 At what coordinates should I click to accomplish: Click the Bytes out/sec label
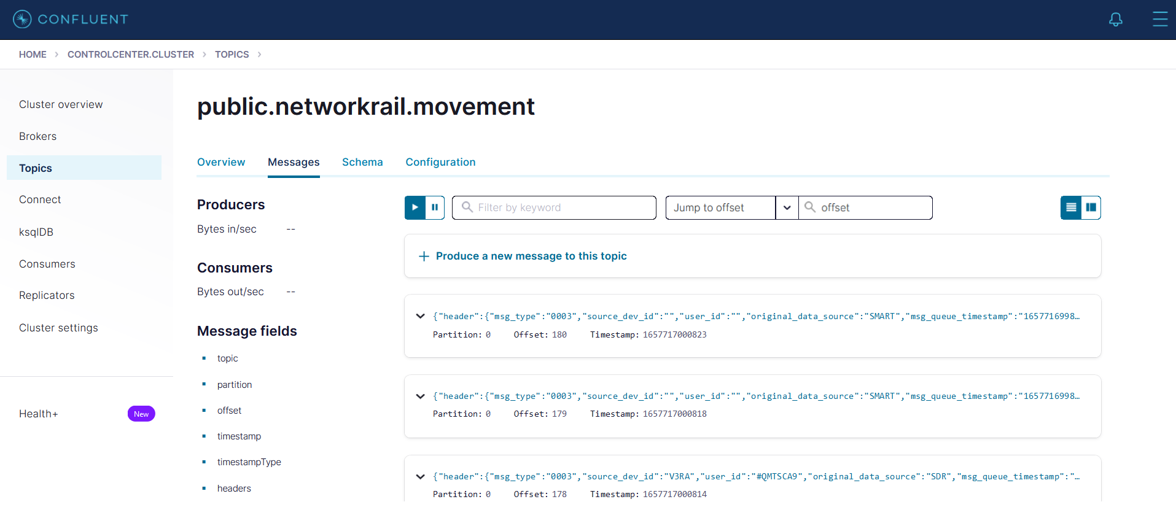(x=230, y=292)
